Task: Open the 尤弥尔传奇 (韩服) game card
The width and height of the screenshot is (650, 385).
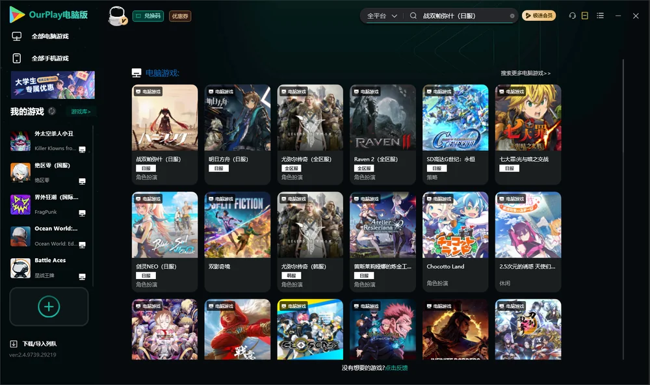Action: point(310,242)
